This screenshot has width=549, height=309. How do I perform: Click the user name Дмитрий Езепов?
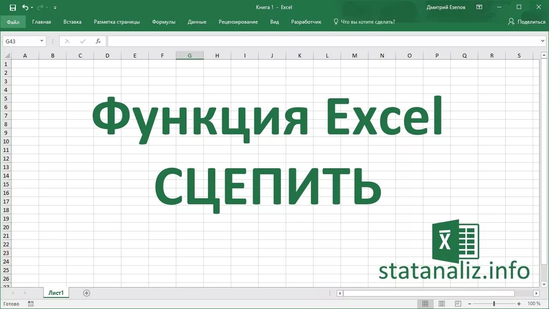pyautogui.click(x=446, y=7)
